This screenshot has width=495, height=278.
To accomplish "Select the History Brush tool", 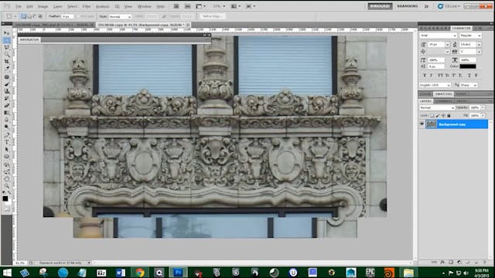I will coord(7,99).
